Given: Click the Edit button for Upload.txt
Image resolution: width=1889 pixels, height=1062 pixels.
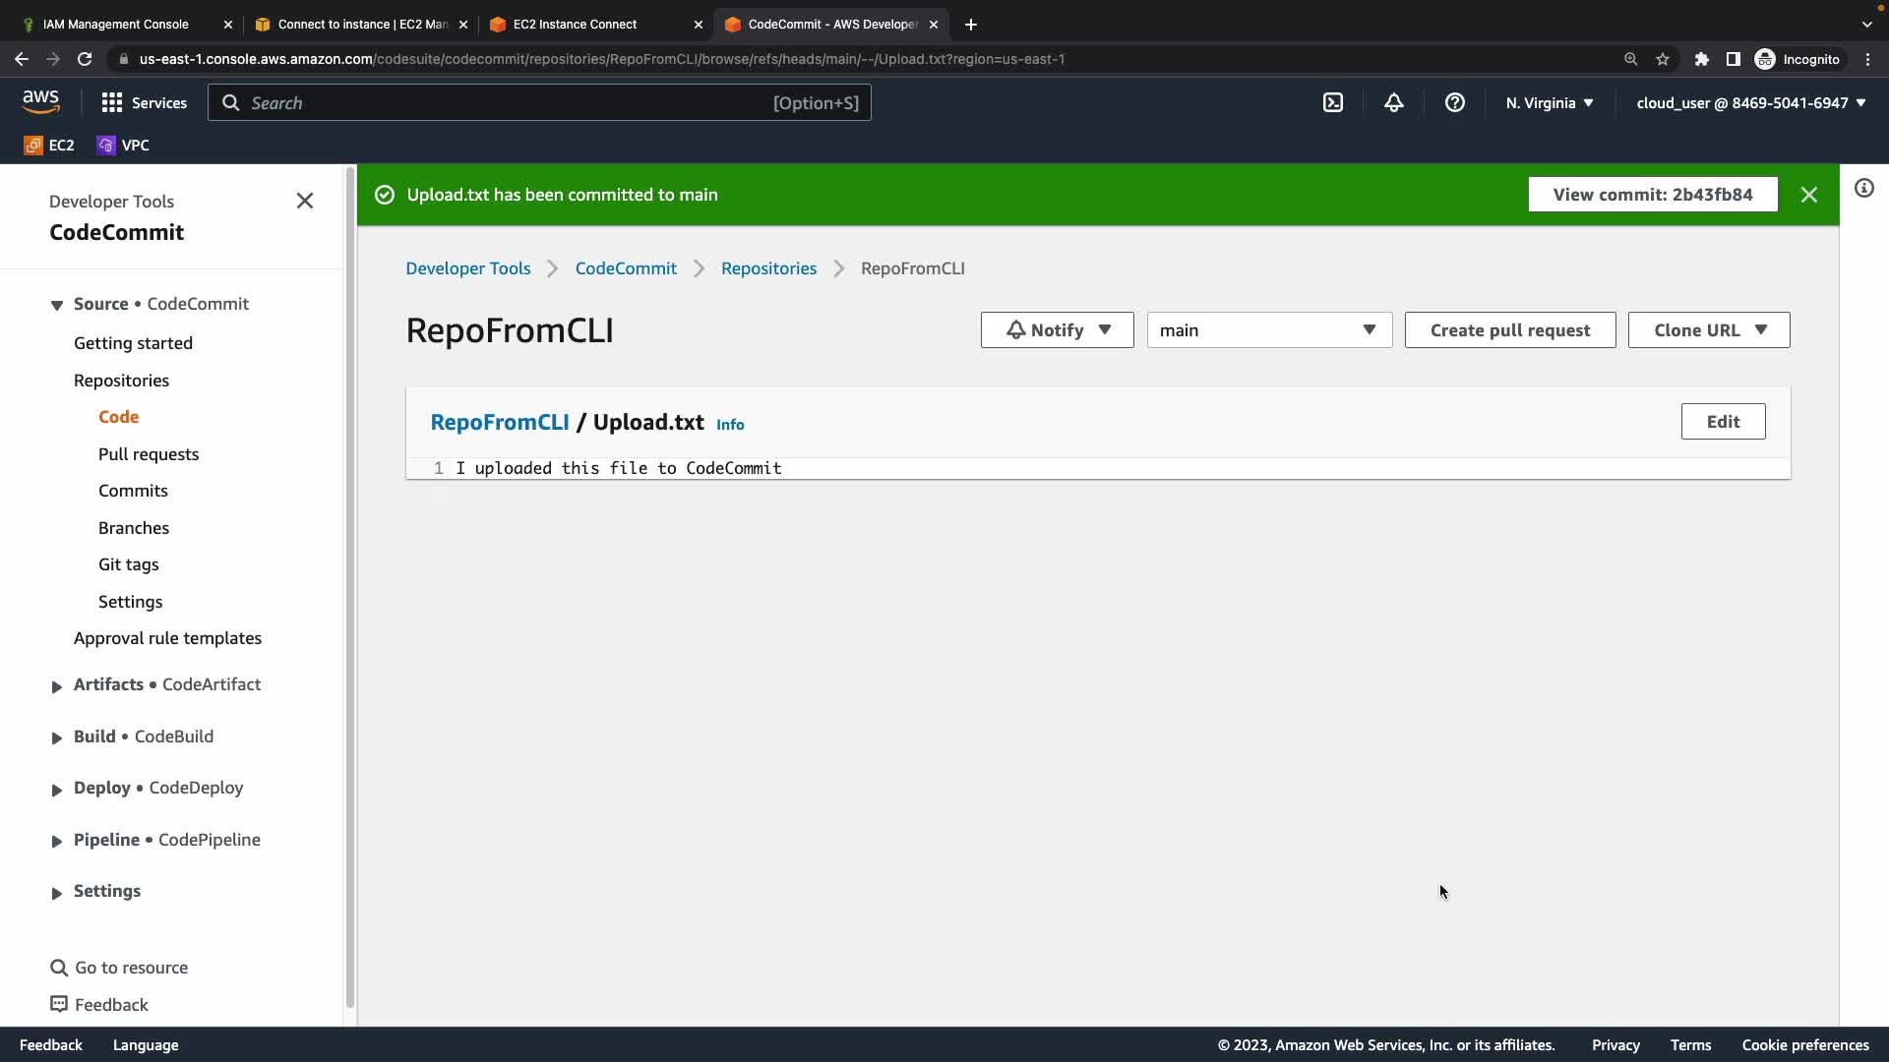Looking at the screenshot, I should pyautogui.click(x=1722, y=422).
